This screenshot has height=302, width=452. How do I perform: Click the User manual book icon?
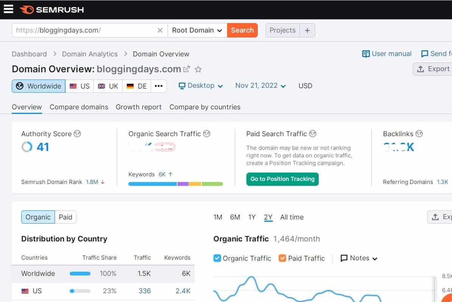pos(366,54)
